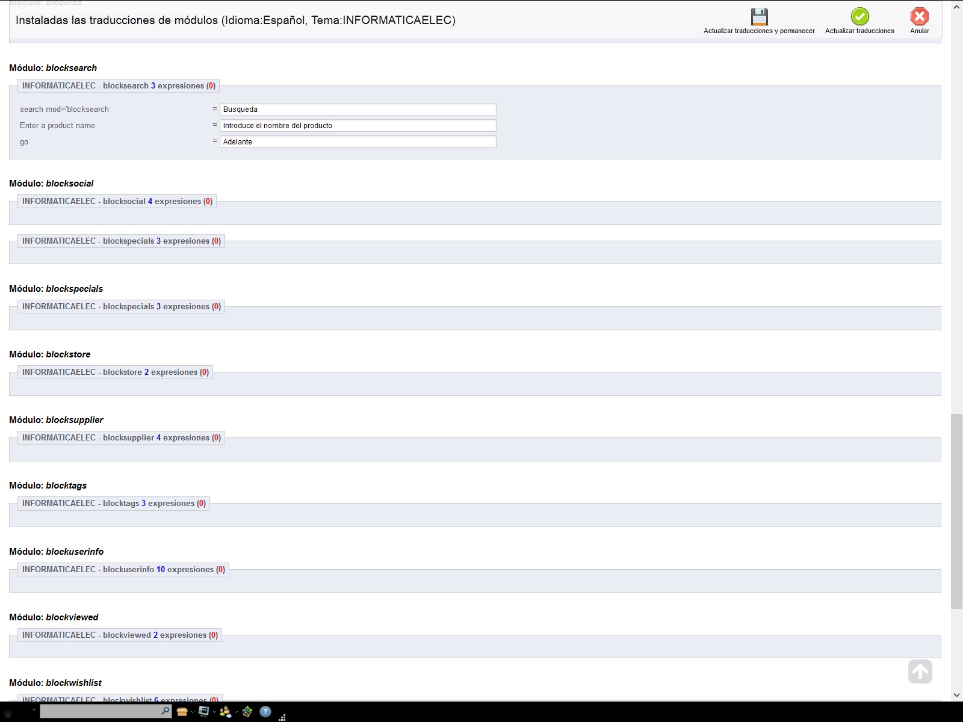
Task: Click the red X Anular icon
Action: pyautogui.click(x=919, y=16)
